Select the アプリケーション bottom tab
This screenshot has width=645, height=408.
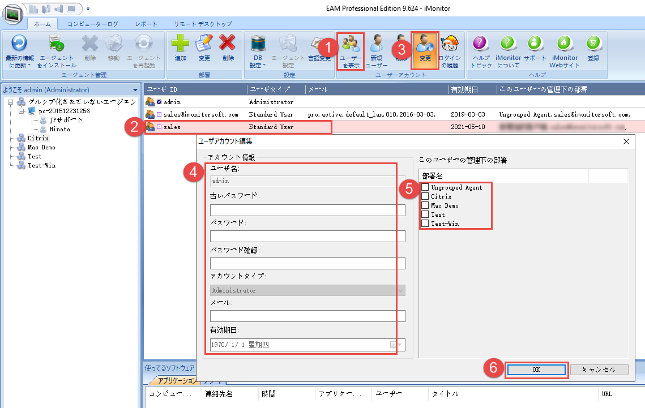tap(177, 380)
